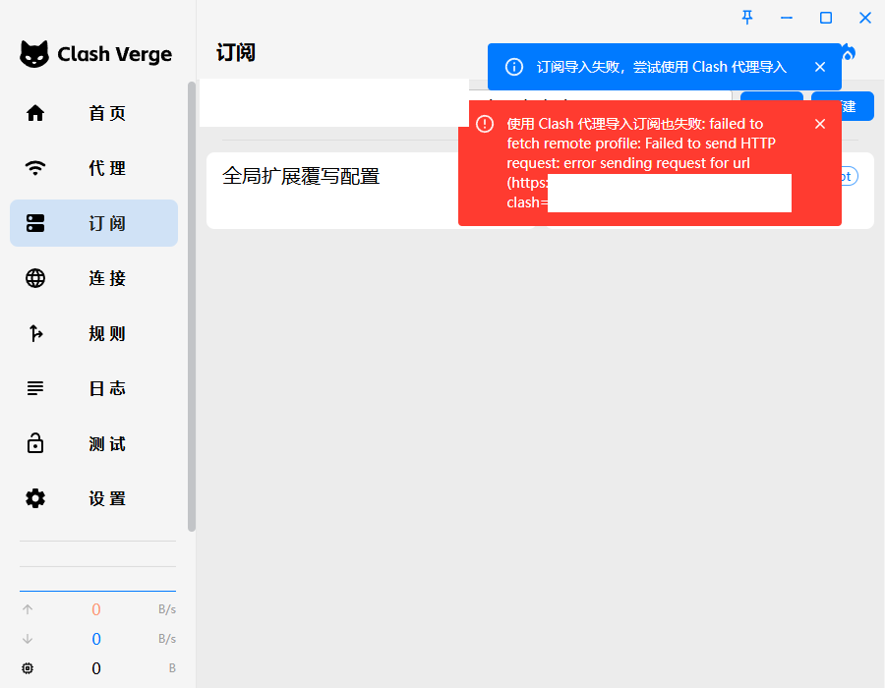Open the 日志 logs page
This screenshot has width=885, height=688.
[x=94, y=388]
